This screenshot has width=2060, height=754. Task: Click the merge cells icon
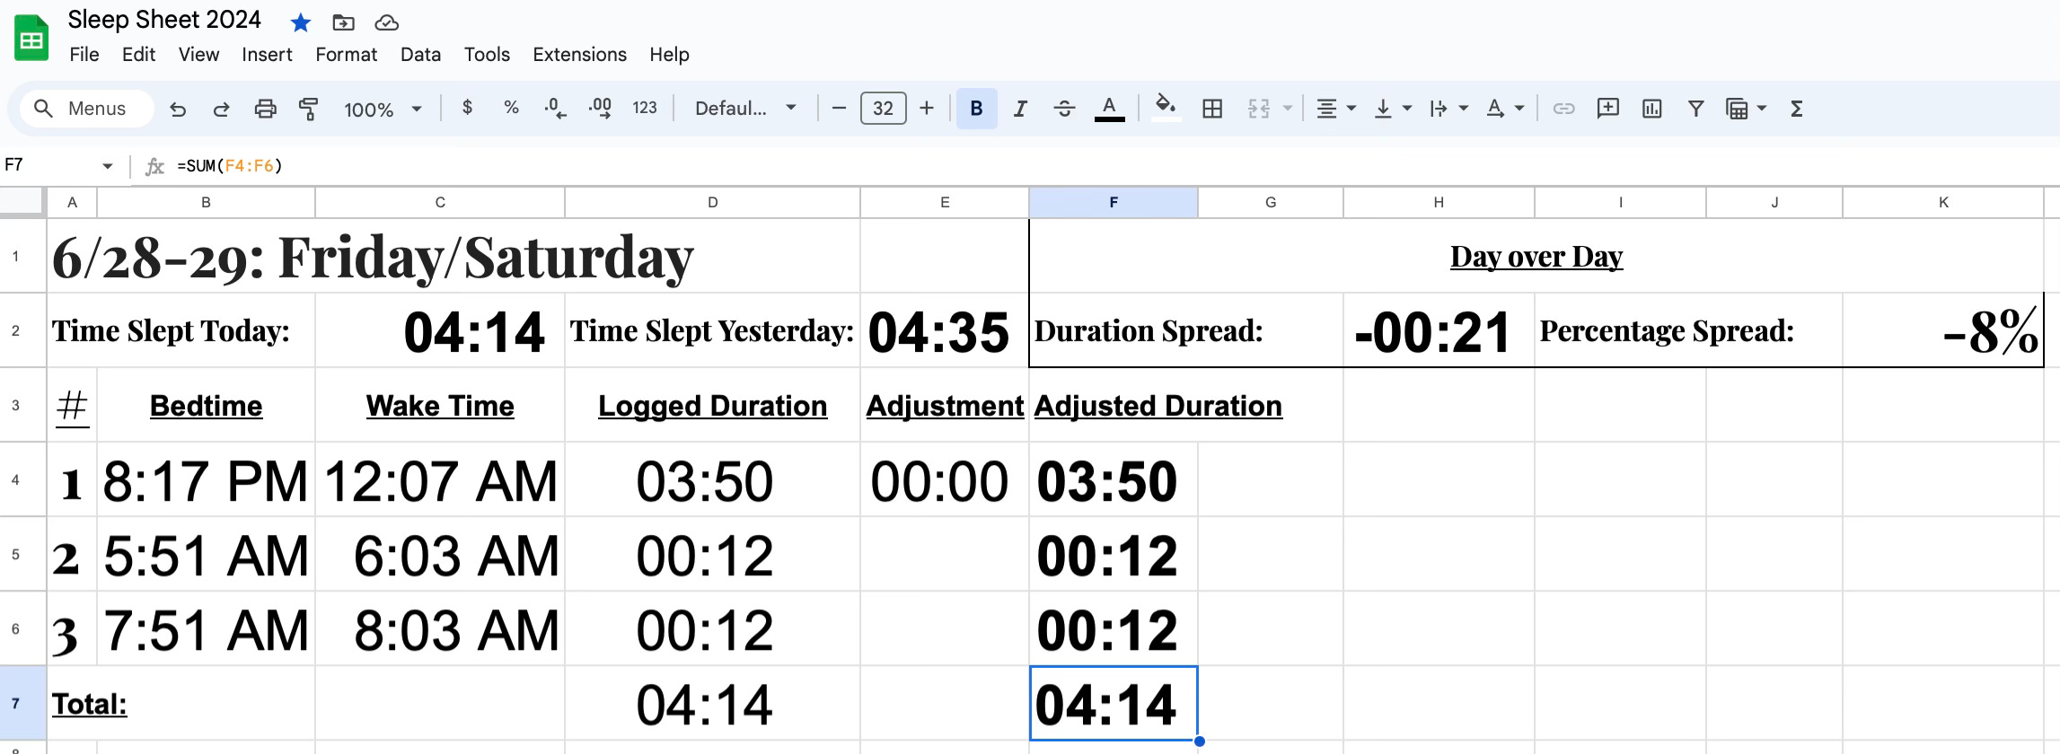coord(1259,109)
